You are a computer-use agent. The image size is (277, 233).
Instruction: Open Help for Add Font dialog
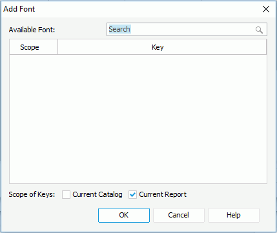[234, 215]
